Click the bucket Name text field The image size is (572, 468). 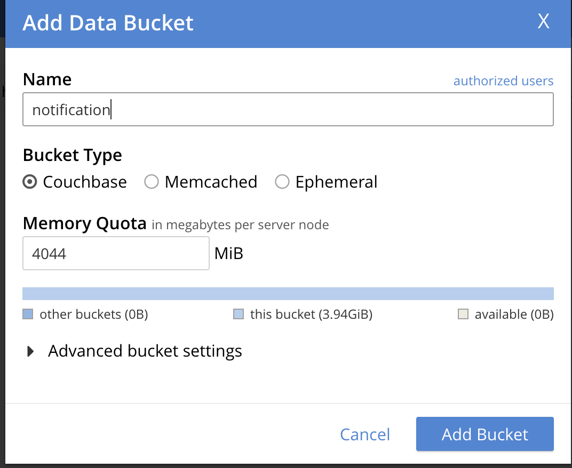(x=288, y=110)
